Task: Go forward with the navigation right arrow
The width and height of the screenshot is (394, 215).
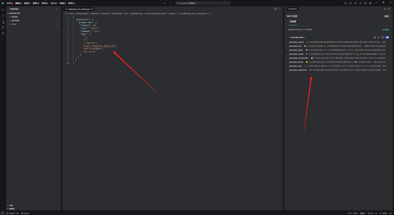Action: point(171,3)
